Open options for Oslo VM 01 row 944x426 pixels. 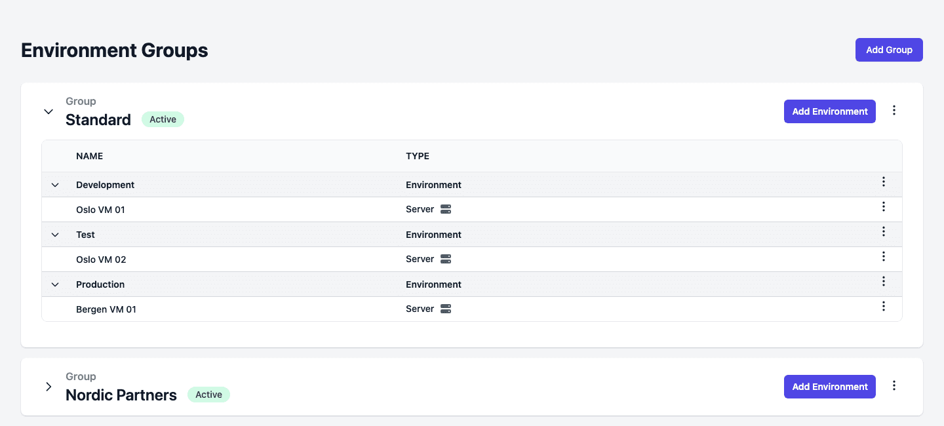click(884, 206)
